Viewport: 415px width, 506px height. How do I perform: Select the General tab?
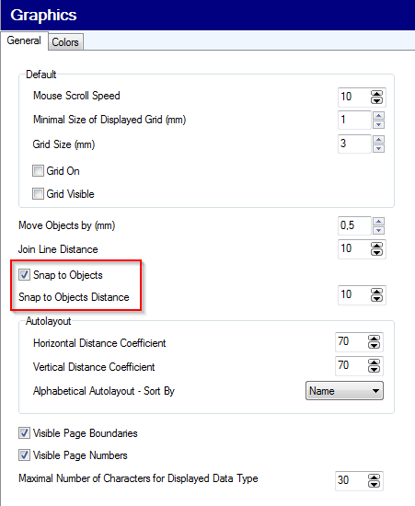(x=24, y=40)
